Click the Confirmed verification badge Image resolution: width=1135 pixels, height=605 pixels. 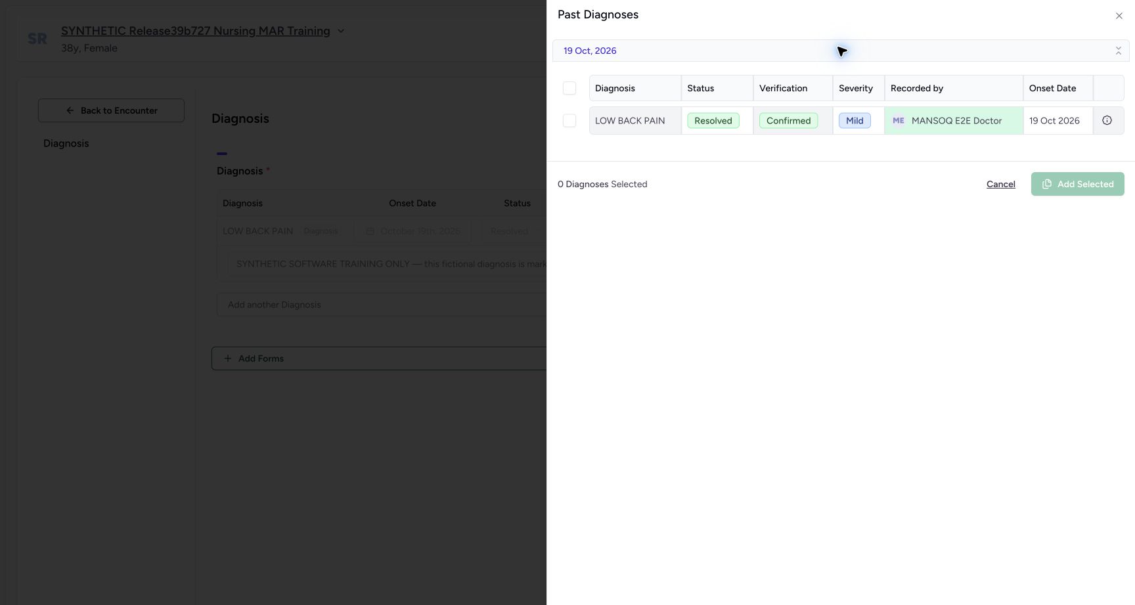(788, 121)
